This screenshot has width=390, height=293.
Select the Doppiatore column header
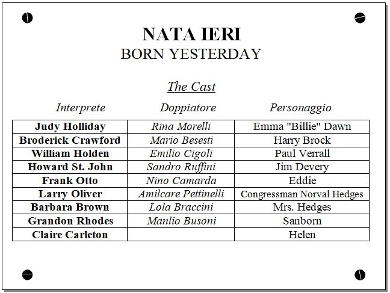(188, 108)
